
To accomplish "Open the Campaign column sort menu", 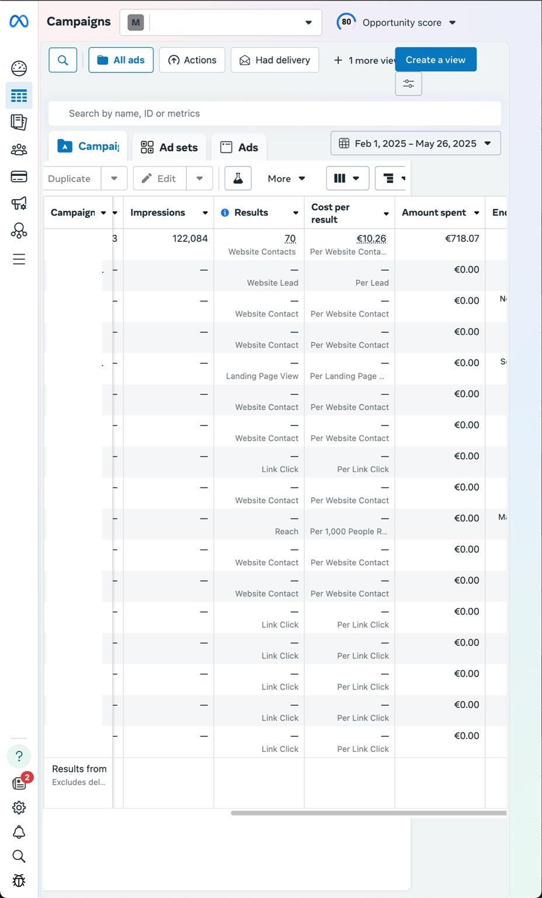I will (x=103, y=213).
